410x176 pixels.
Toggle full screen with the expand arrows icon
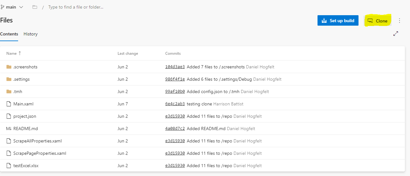click(396, 34)
